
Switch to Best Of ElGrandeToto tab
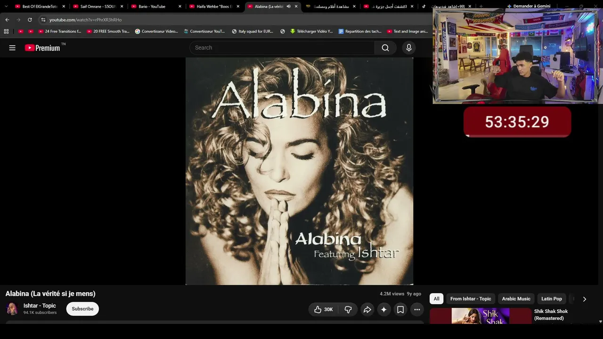41,7
